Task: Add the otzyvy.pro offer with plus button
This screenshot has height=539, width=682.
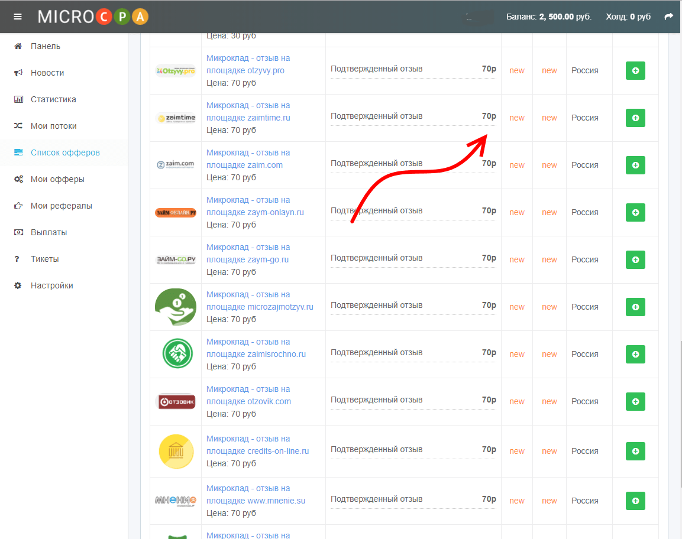Action: click(635, 70)
